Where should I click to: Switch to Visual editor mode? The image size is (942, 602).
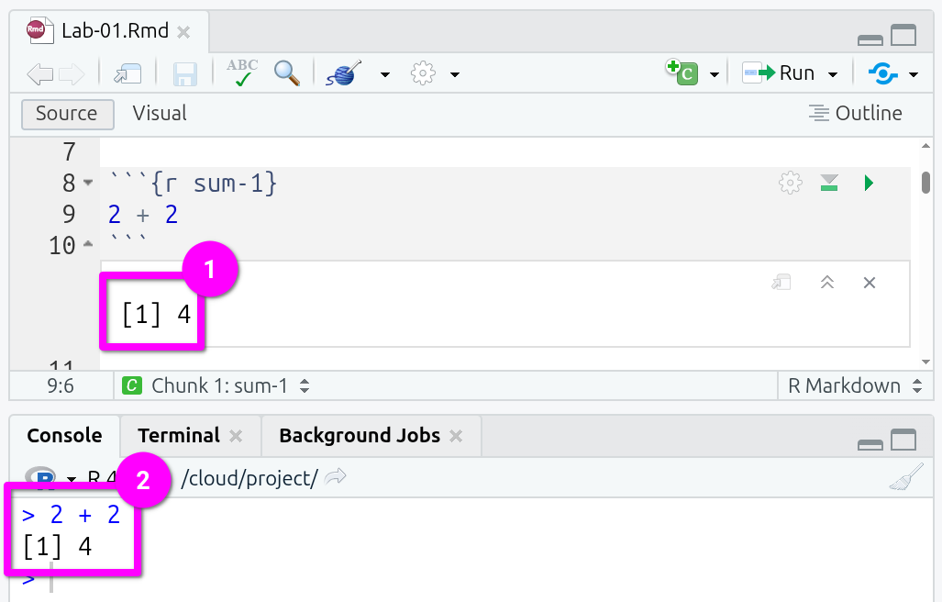tap(160, 114)
